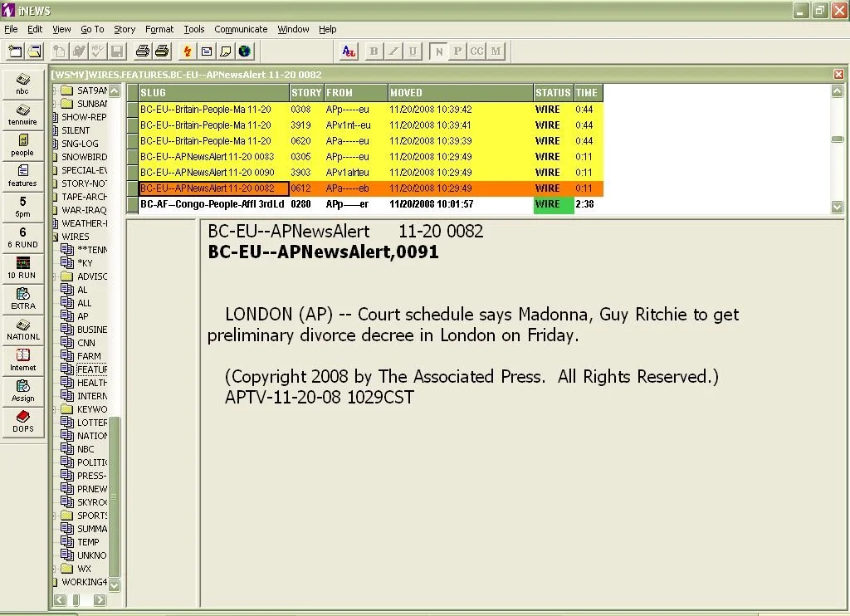Toggle underline formatting button
Screen dimensions: 850x616
click(x=413, y=51)
